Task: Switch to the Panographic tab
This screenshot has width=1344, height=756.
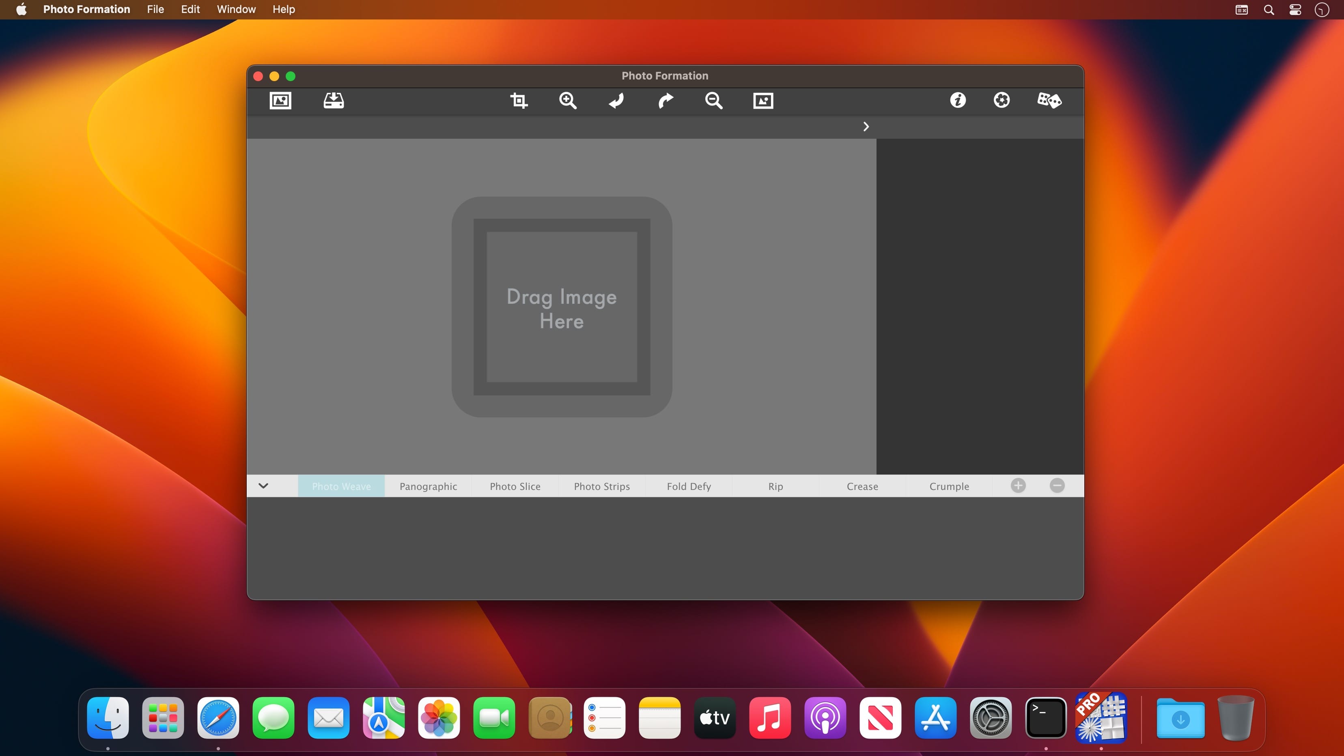Action: 429,486
